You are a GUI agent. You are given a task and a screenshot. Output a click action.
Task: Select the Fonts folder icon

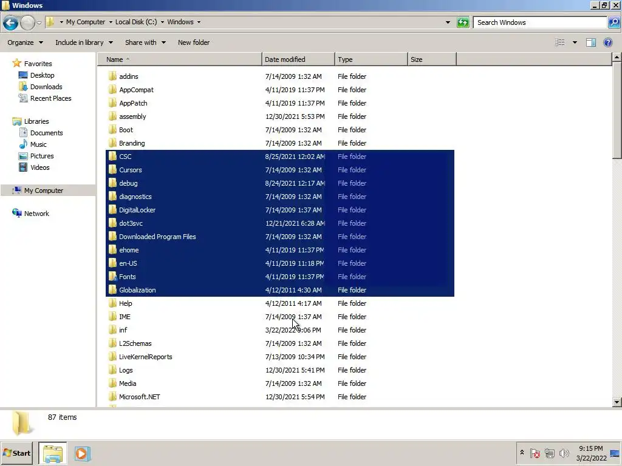coord(112,277)
